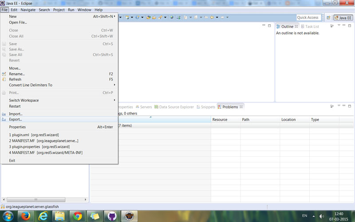The height and width of the screenshot is (222, 355).
Task: Open Properties menu entry
Action: (x=59, y=127)
